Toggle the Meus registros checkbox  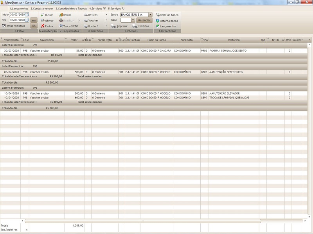(4, 26)
